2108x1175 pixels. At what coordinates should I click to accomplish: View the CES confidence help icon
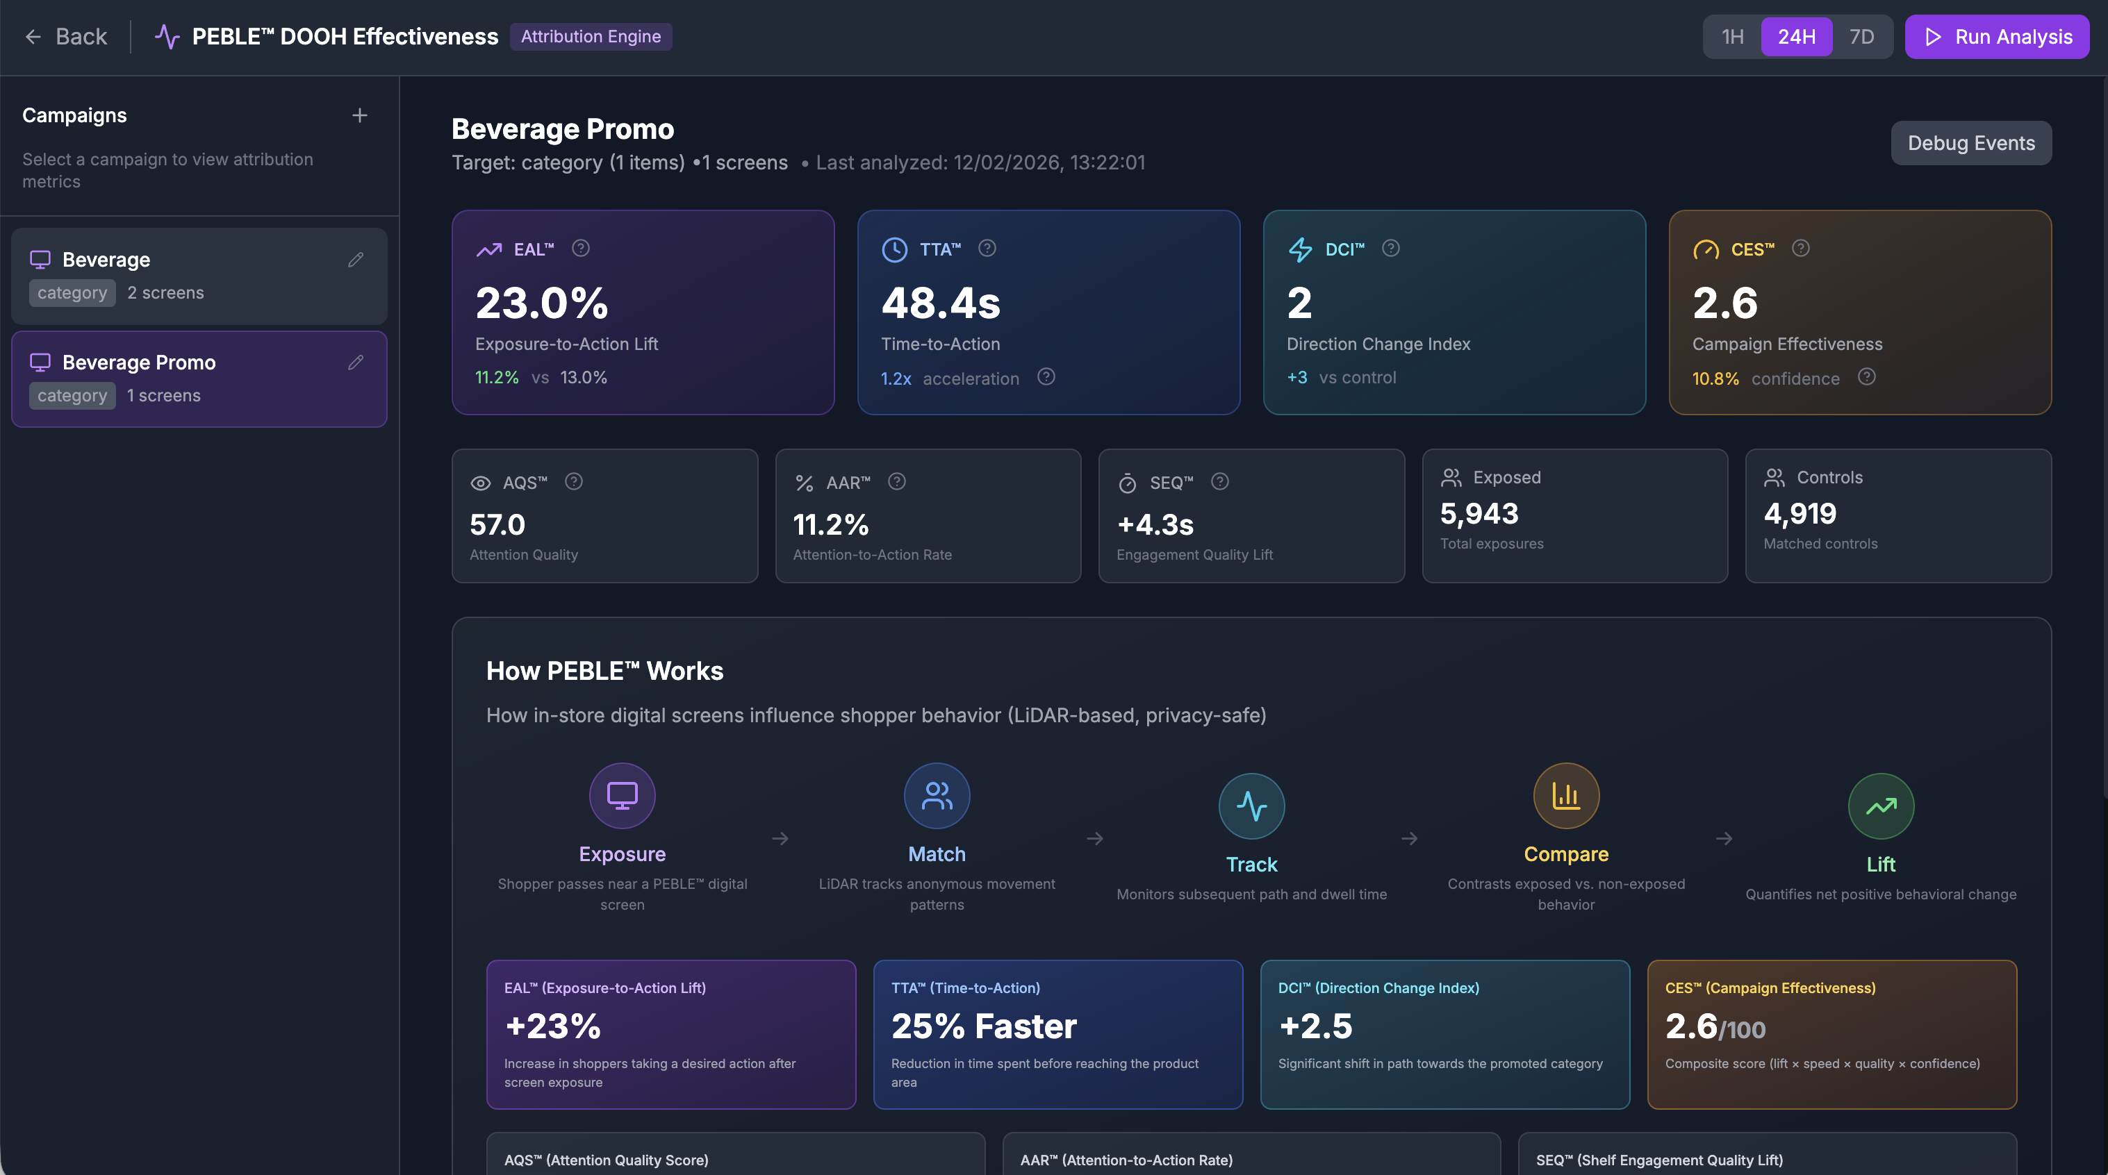pyautogui.click(x=1867, y=377)
